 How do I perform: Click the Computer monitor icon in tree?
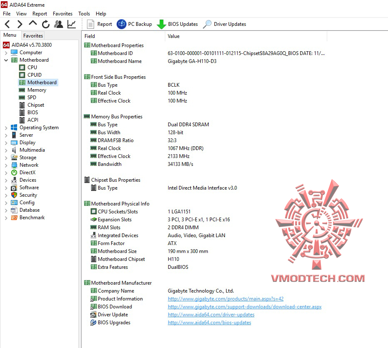(14, 53)
